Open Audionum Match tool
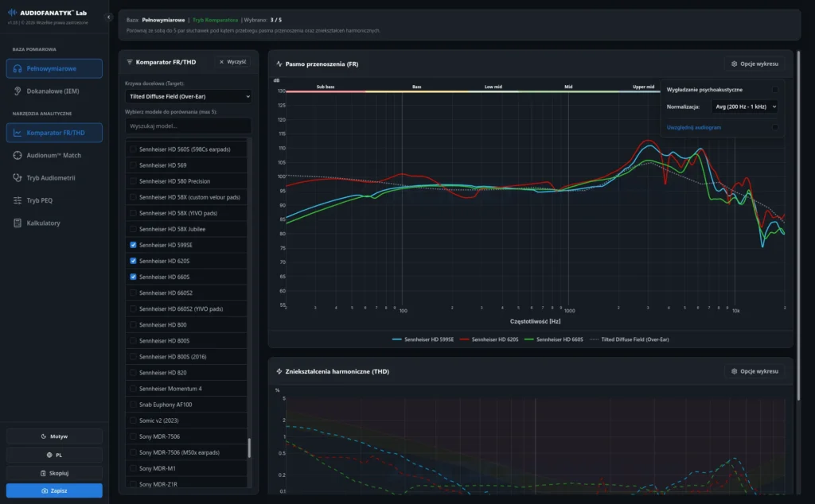The width and height of the screenshot is (815, 504). tap(54, 155)
